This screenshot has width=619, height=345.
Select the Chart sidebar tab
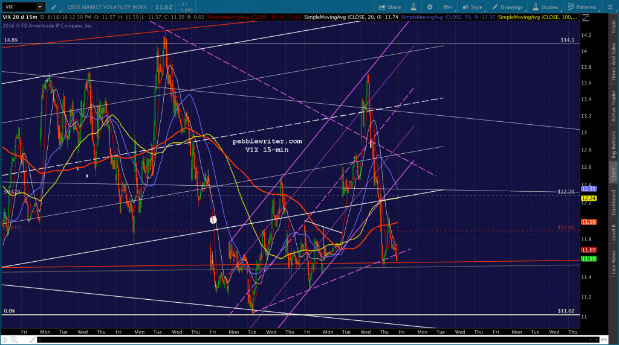coord(614,174)
